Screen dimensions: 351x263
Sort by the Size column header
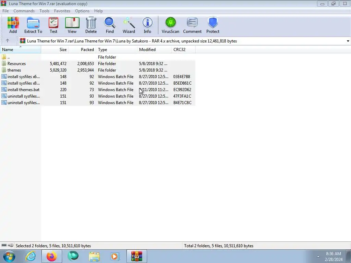55,49
